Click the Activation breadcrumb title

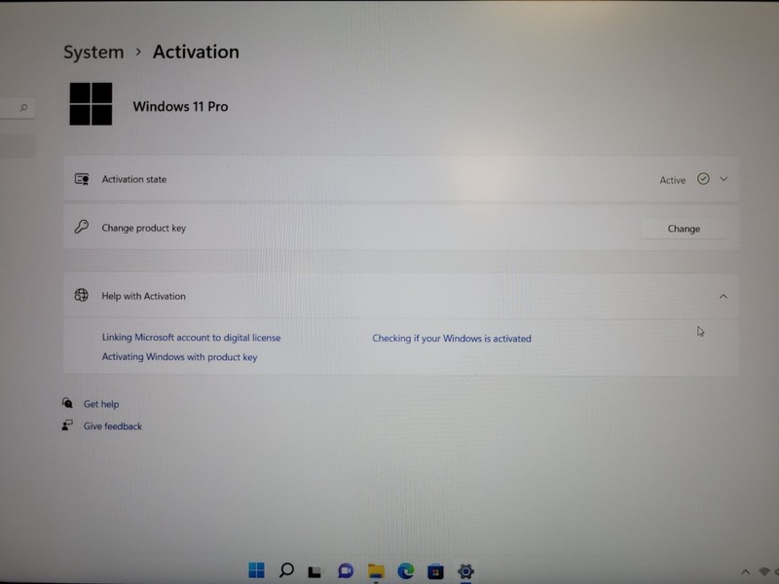click(x=196, y=52)
